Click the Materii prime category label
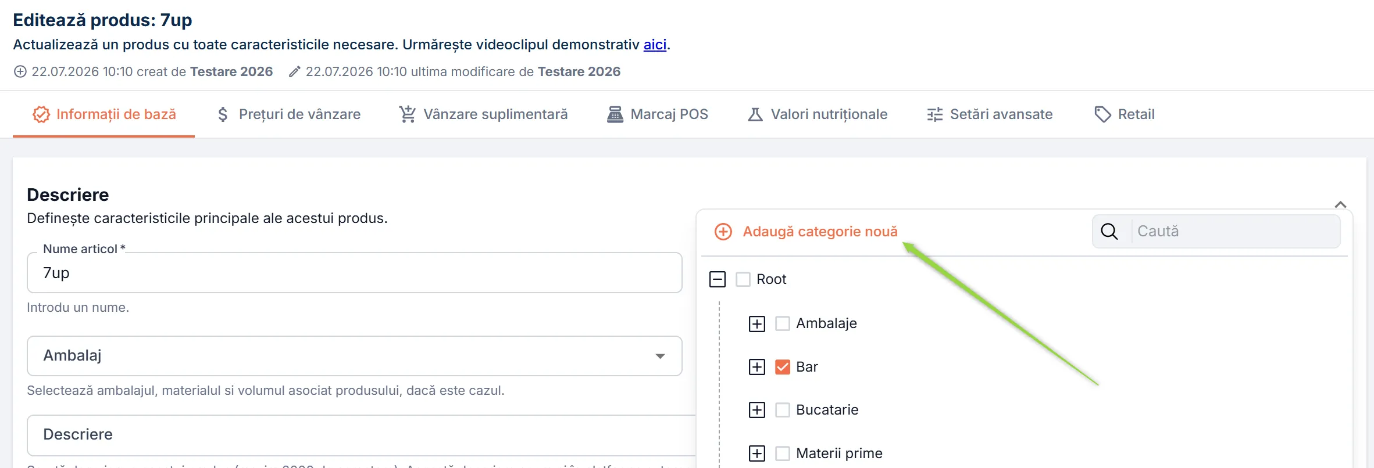 click(x=839, y=453)
